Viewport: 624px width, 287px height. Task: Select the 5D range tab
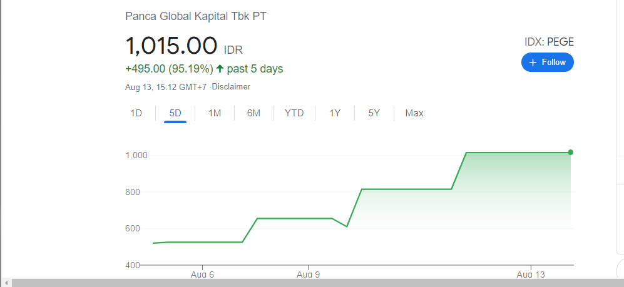click(175, 113)
